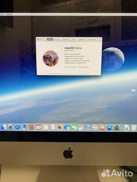137x182 pixels.
Task: Open the Справка menu
Action: click(x=9, y=14)
